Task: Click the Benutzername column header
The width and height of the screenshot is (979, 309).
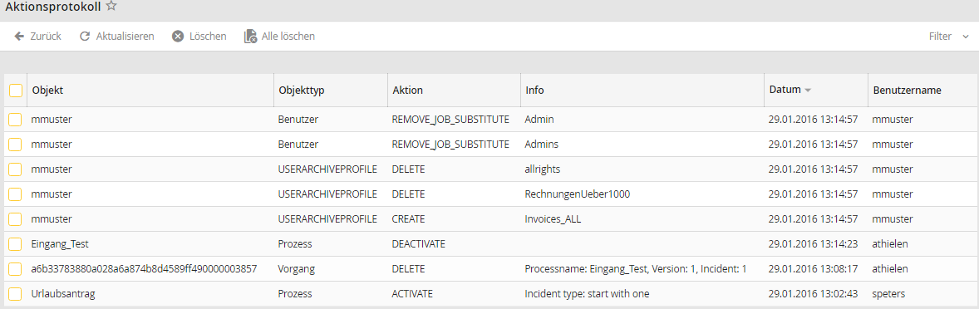Action: coord(908,91)
